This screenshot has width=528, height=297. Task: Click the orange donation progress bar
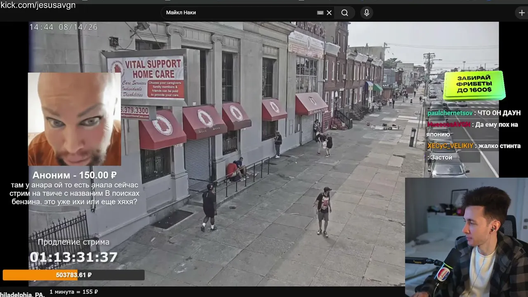coord(73,275)
